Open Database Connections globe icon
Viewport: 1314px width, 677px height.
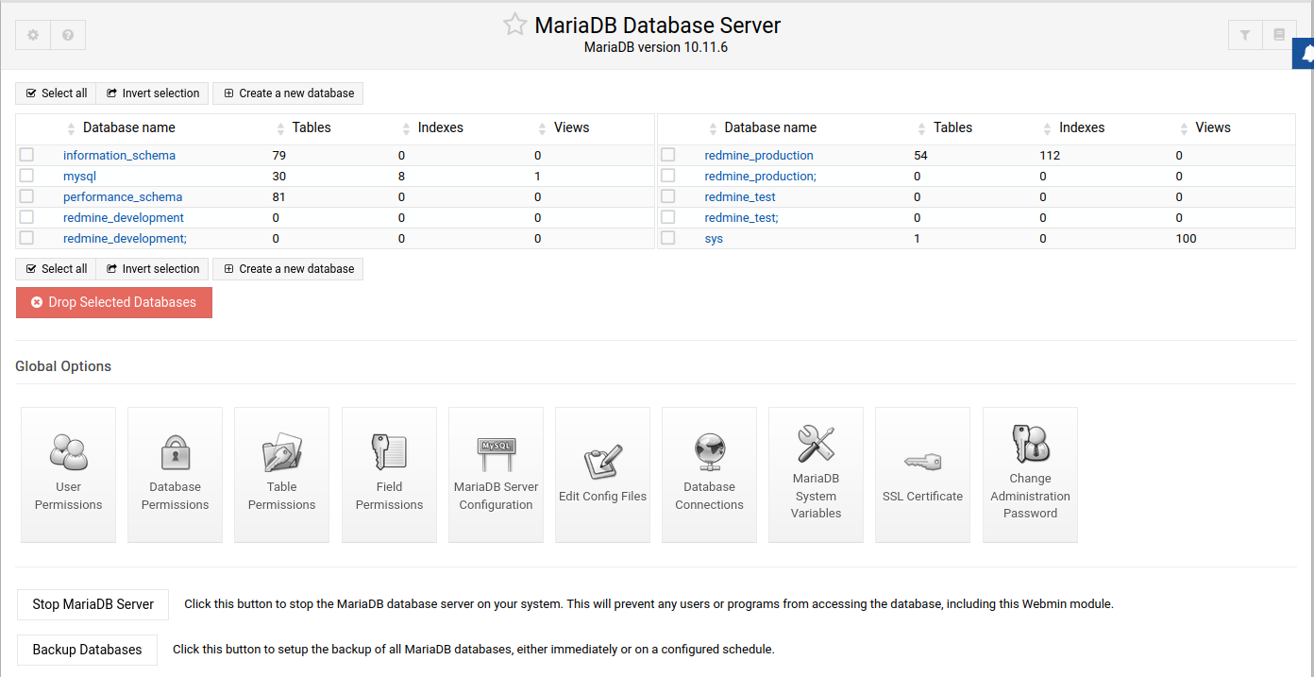(709, 452)
